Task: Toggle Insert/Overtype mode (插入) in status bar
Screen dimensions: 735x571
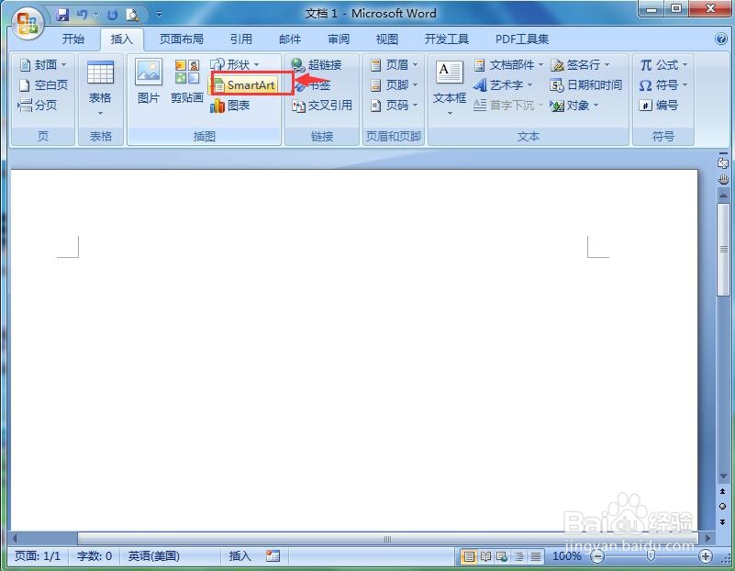Action: click(240, 556)
